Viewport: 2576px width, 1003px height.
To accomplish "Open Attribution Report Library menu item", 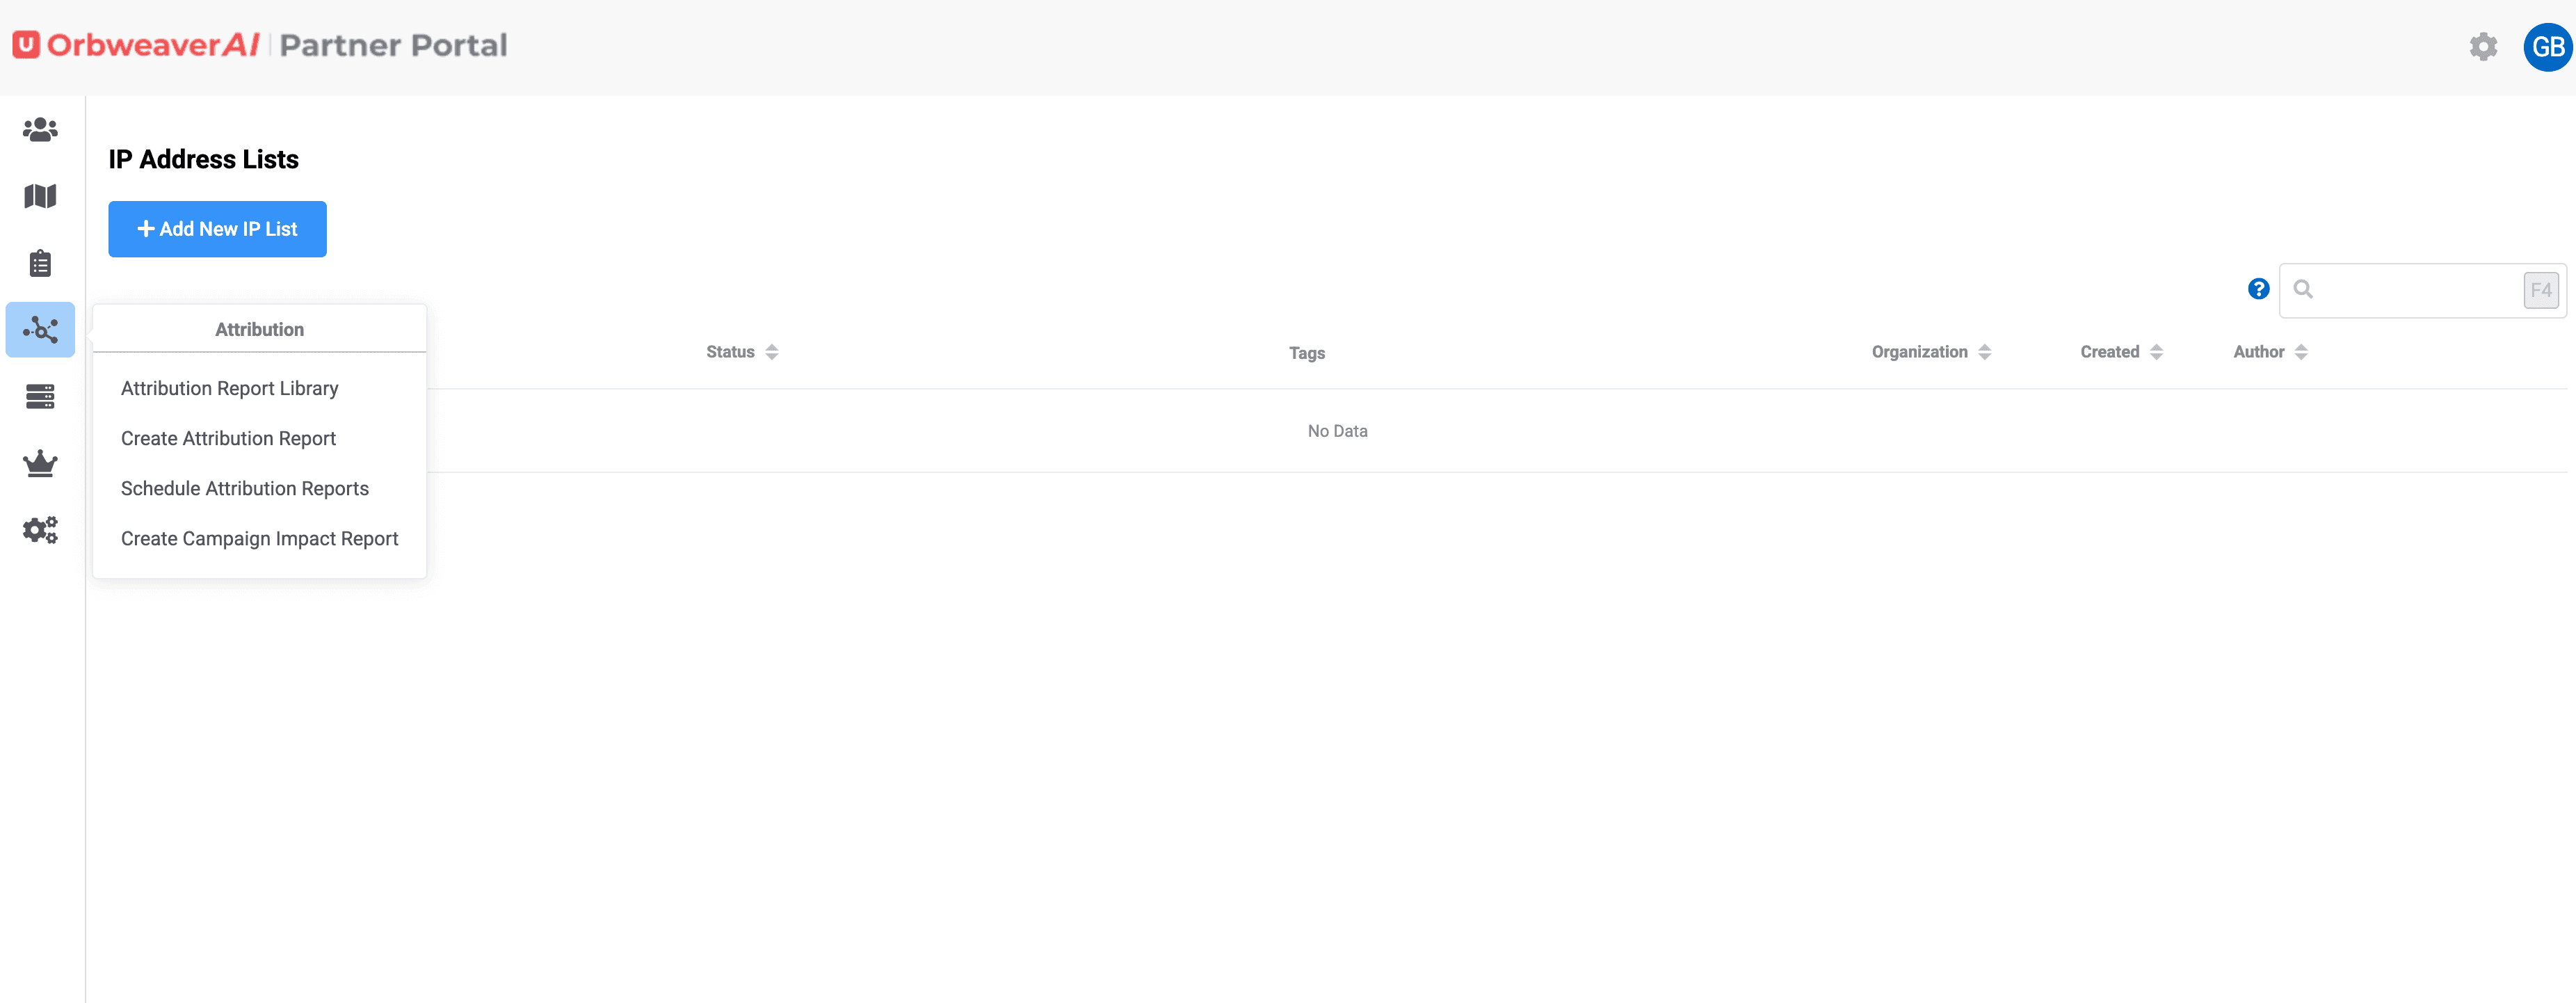I will coord(229,388).
